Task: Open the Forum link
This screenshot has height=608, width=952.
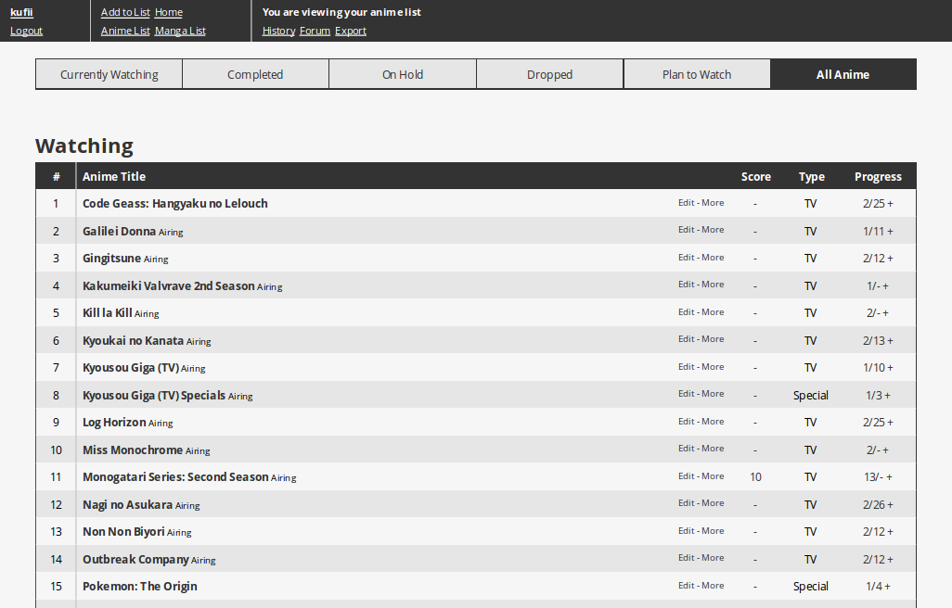Action: point(315,31)
